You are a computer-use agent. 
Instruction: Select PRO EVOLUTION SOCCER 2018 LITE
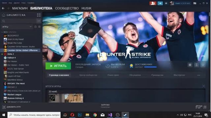[24, 91]
